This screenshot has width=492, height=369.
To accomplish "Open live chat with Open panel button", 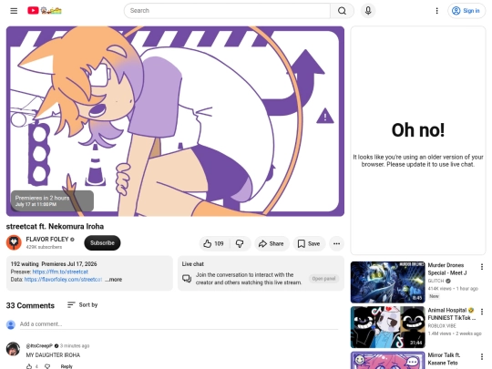I will click(323, 278).
